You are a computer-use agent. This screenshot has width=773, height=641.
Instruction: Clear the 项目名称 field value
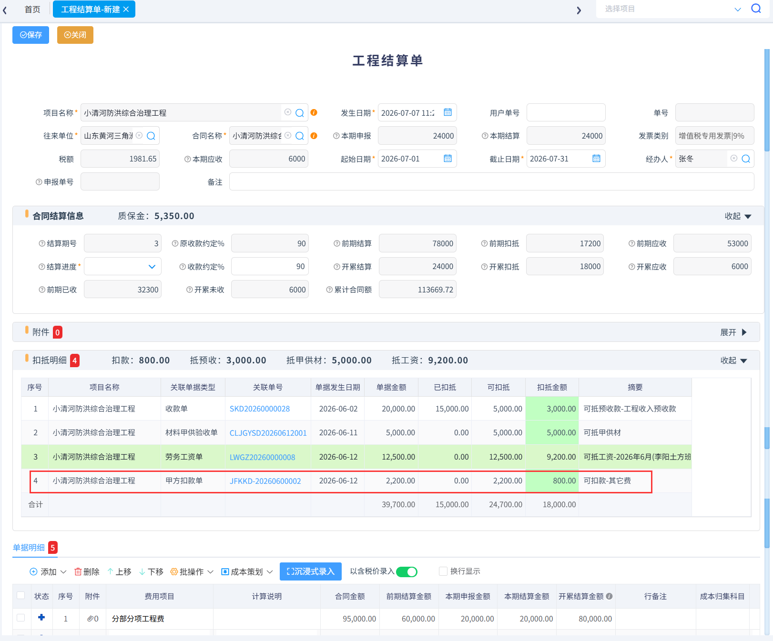[x=288, y=112]
